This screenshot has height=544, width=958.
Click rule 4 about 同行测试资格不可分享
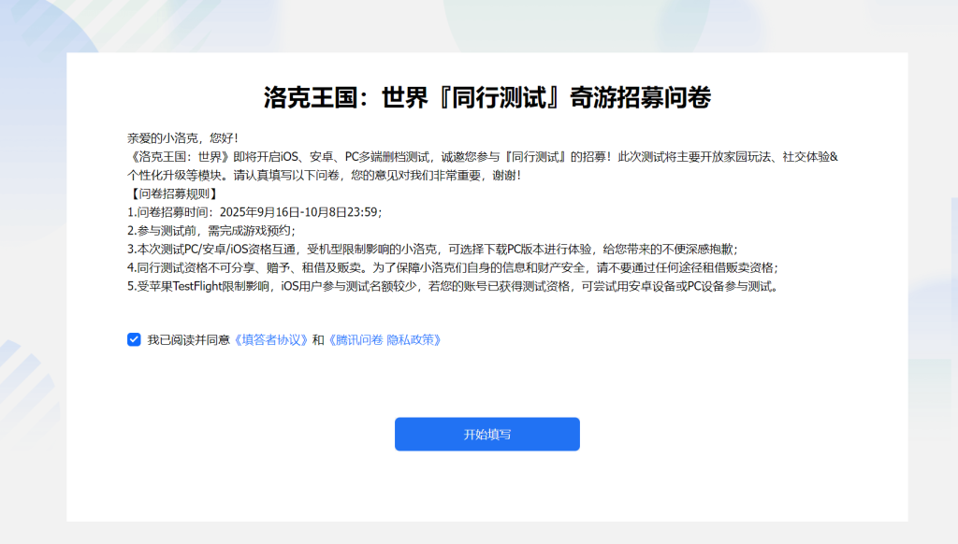[453, 267]
